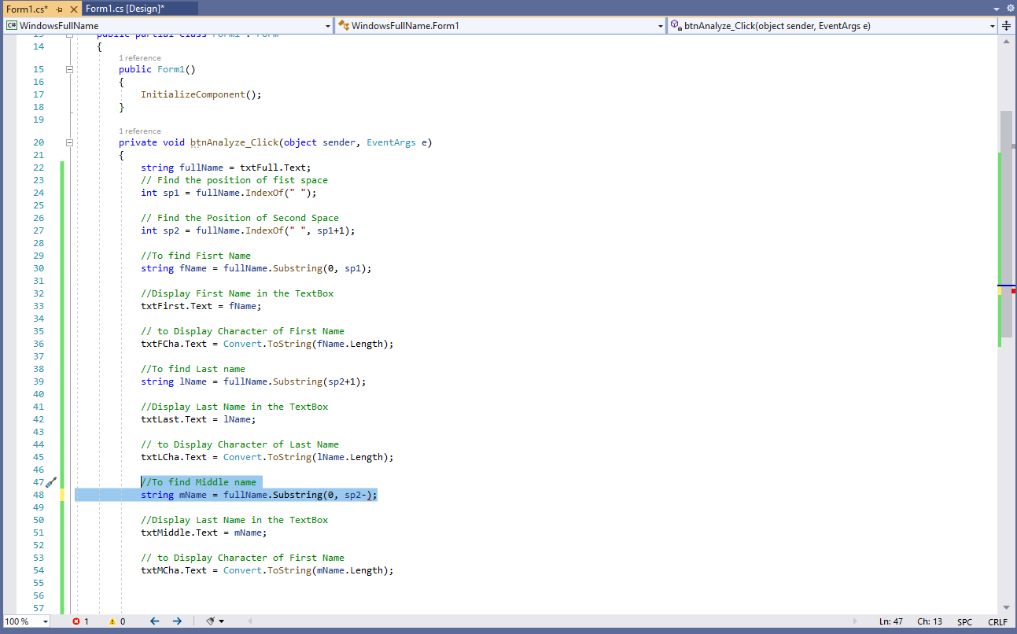Open the quick actions screwdriver icon

50,482
